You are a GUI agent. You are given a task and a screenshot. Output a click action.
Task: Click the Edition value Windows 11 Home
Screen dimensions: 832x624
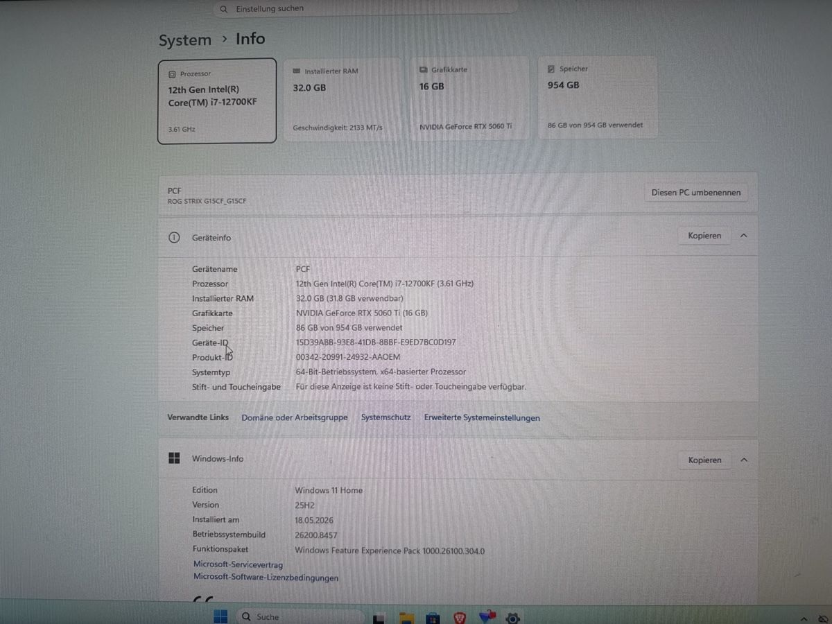click(x=329, y=490)
